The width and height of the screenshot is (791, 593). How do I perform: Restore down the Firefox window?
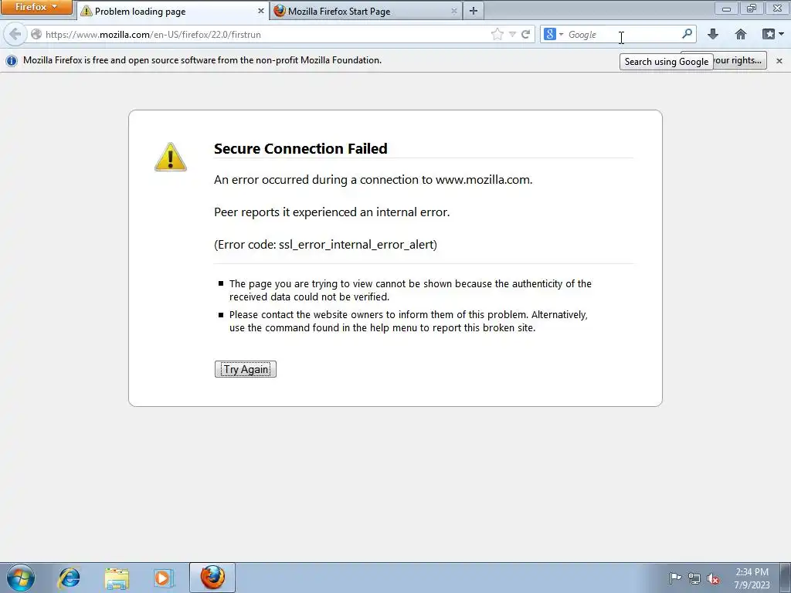click(752, 8)
